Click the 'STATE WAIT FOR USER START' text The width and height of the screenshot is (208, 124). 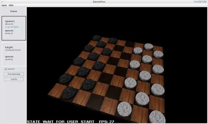[x=61, y=122]
